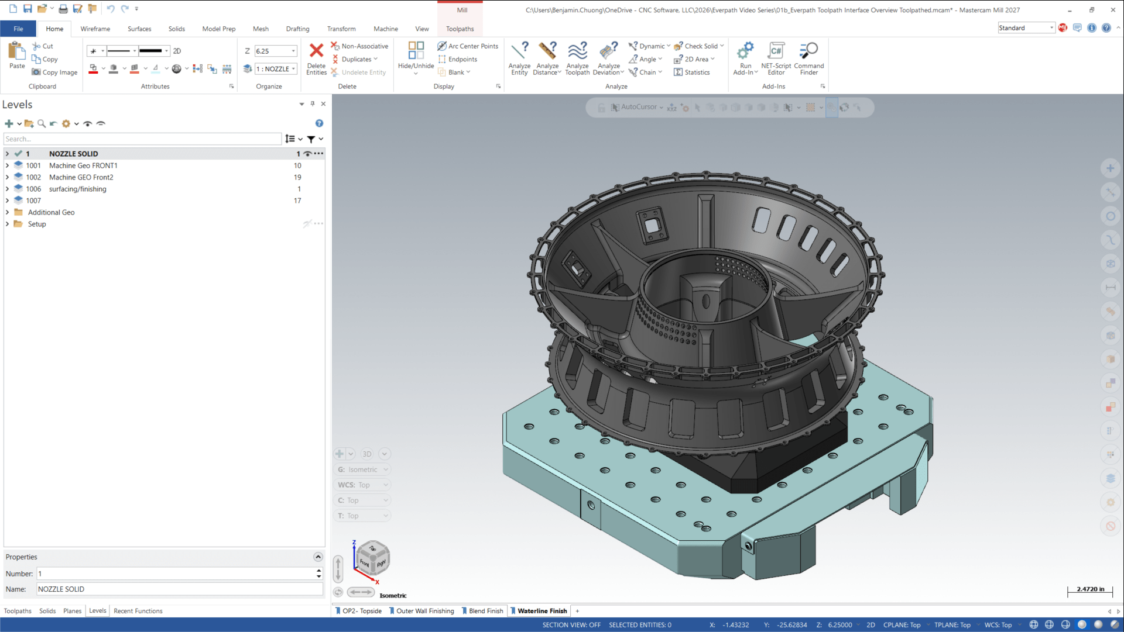Click Arc Center Points button
The image size is (1124, 632).
coord(468,46)
